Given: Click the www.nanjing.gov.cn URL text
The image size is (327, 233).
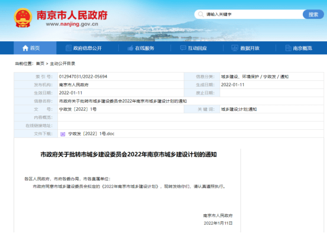Looking at the screenshot, I should [72, 24].
